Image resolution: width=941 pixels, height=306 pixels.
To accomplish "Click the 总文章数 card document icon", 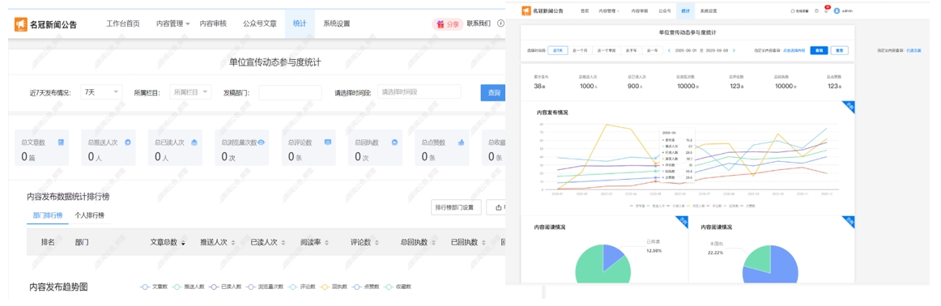I will tap(61, 142).
